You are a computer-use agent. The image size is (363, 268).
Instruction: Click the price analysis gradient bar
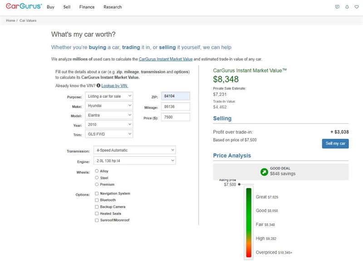[248, 223]
